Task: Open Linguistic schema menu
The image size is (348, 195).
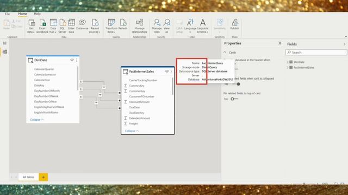Action: click(203, 26)
